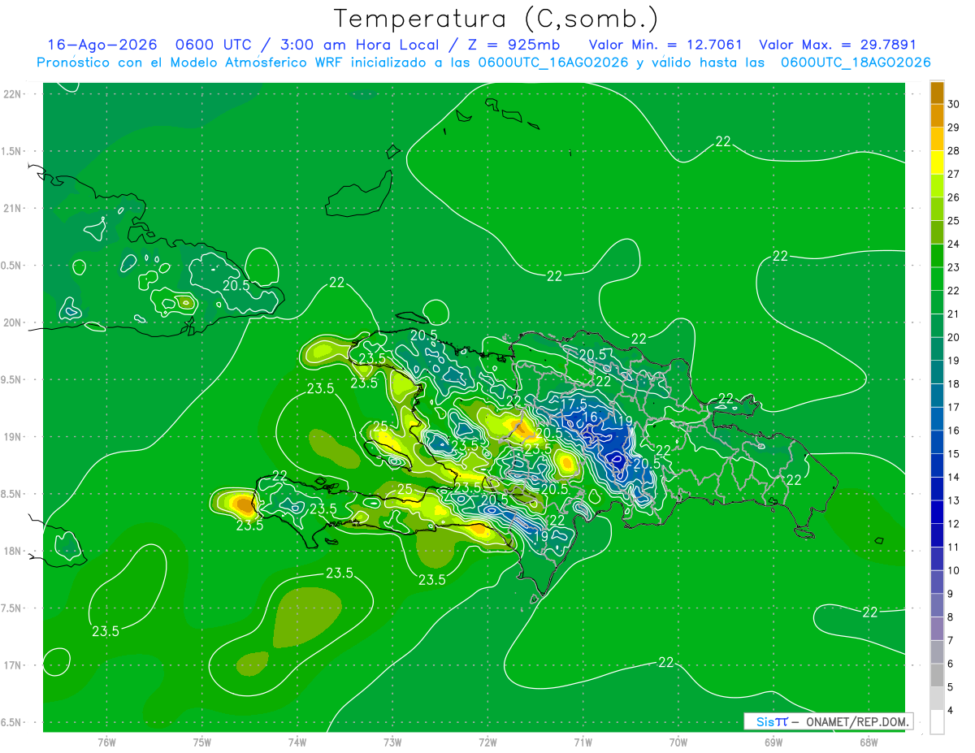This screenshot has width=975, height=753.
Task: Select "Valor Min. = 12.7061" readout
Action: [x=665, y=45]
